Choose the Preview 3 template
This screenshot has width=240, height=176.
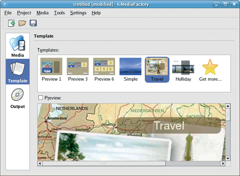pyautogui.click(x=78, y=70)
